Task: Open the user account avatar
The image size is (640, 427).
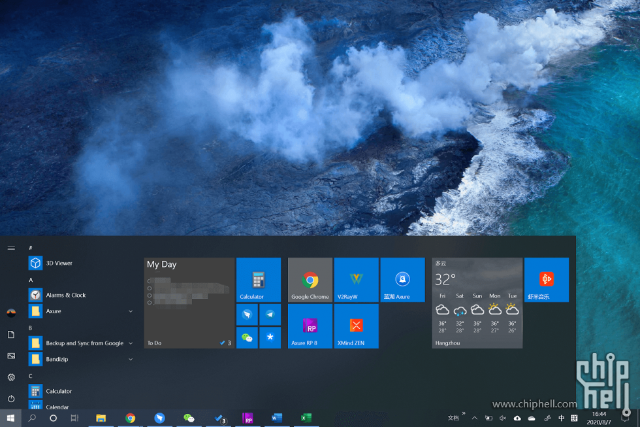Action: point(11,313)
